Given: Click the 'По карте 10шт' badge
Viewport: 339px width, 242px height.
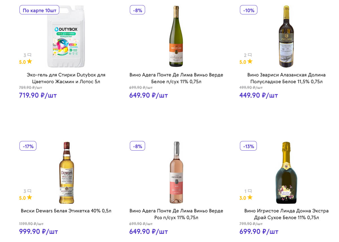Looking at the screenshot, I should 40,10.
